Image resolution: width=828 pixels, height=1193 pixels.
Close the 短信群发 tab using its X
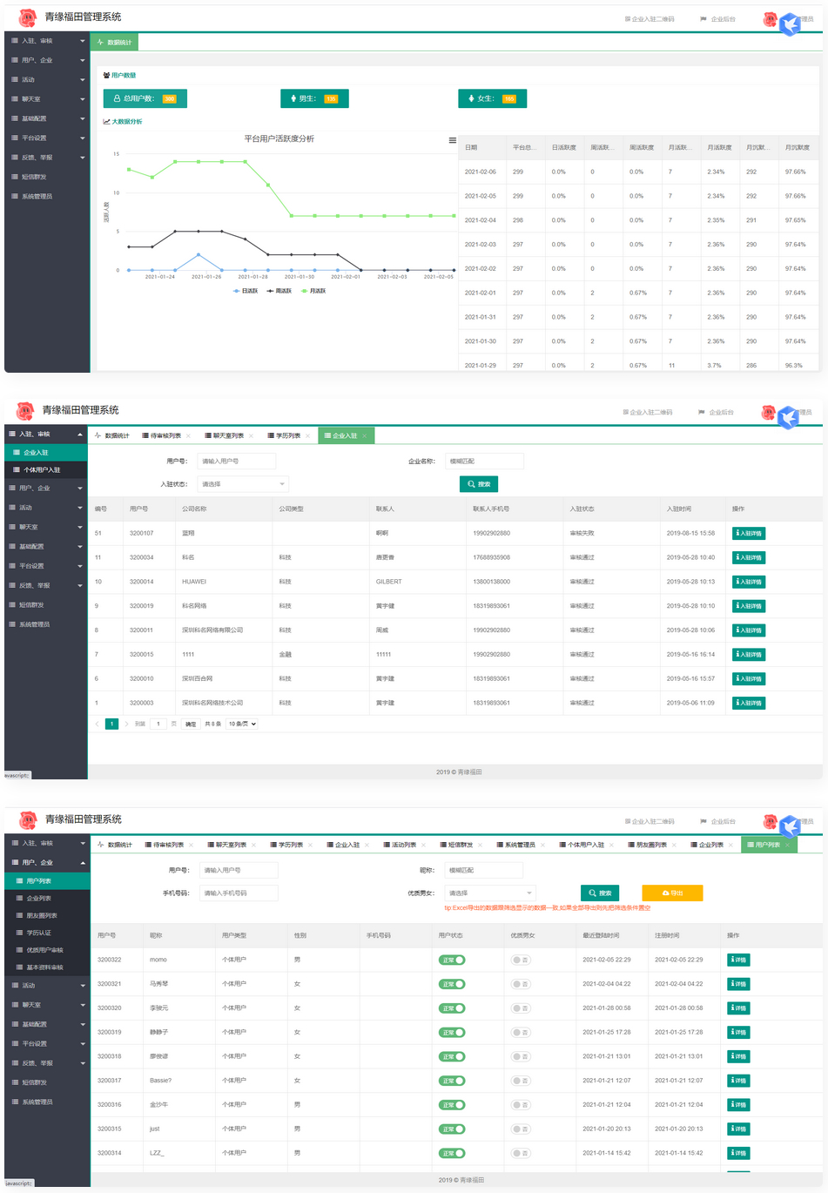pyautogui.click(x=481, y=845)
